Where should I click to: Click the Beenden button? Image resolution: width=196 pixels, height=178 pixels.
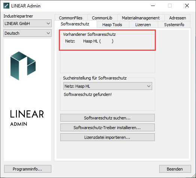click(175, 169)
